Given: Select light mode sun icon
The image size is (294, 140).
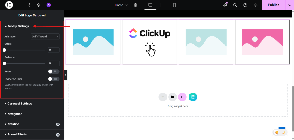Looking at the screenshot, I should pyautogui.click(x=277, y=132).
